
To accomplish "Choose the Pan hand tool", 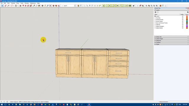I will point(45,6).
